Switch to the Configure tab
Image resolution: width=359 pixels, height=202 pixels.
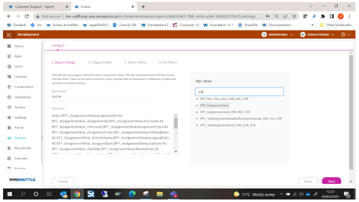point(58,45)
